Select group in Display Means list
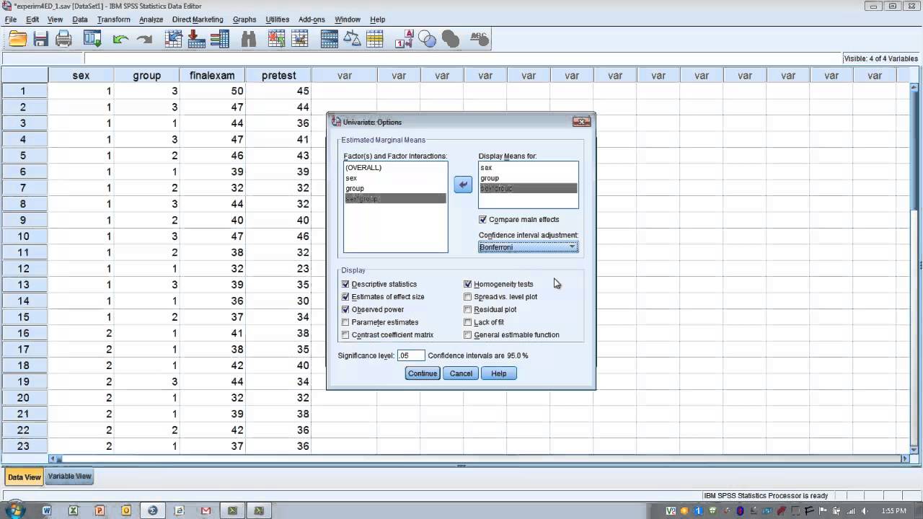 528,178
